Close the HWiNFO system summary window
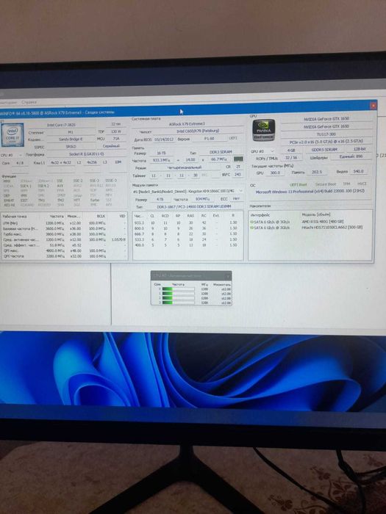 [373, 106]
